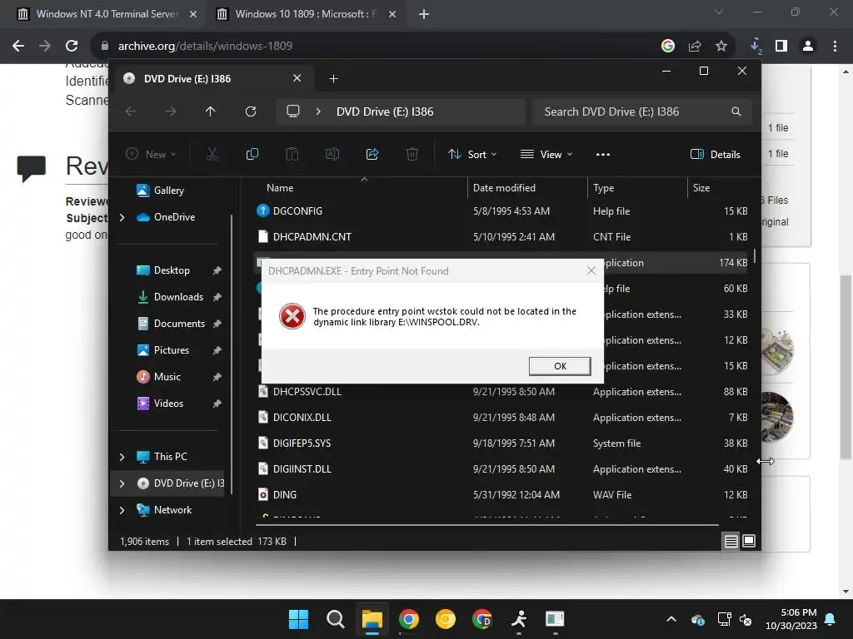Open the See more ellipsis menu in Explorer
This screenshot has height=639, width=853.
[603, 154]
